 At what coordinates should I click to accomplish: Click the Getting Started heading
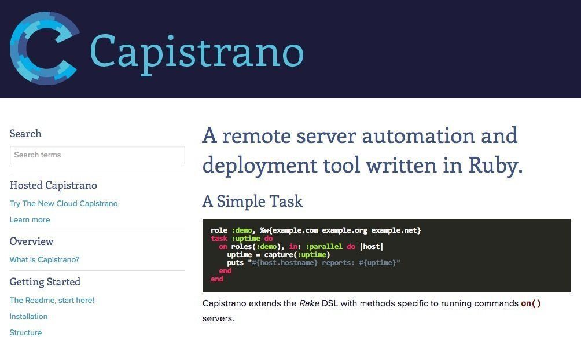click(45, 282)
